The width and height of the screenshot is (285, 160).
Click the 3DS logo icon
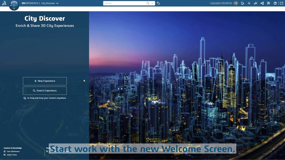(4, 3)
